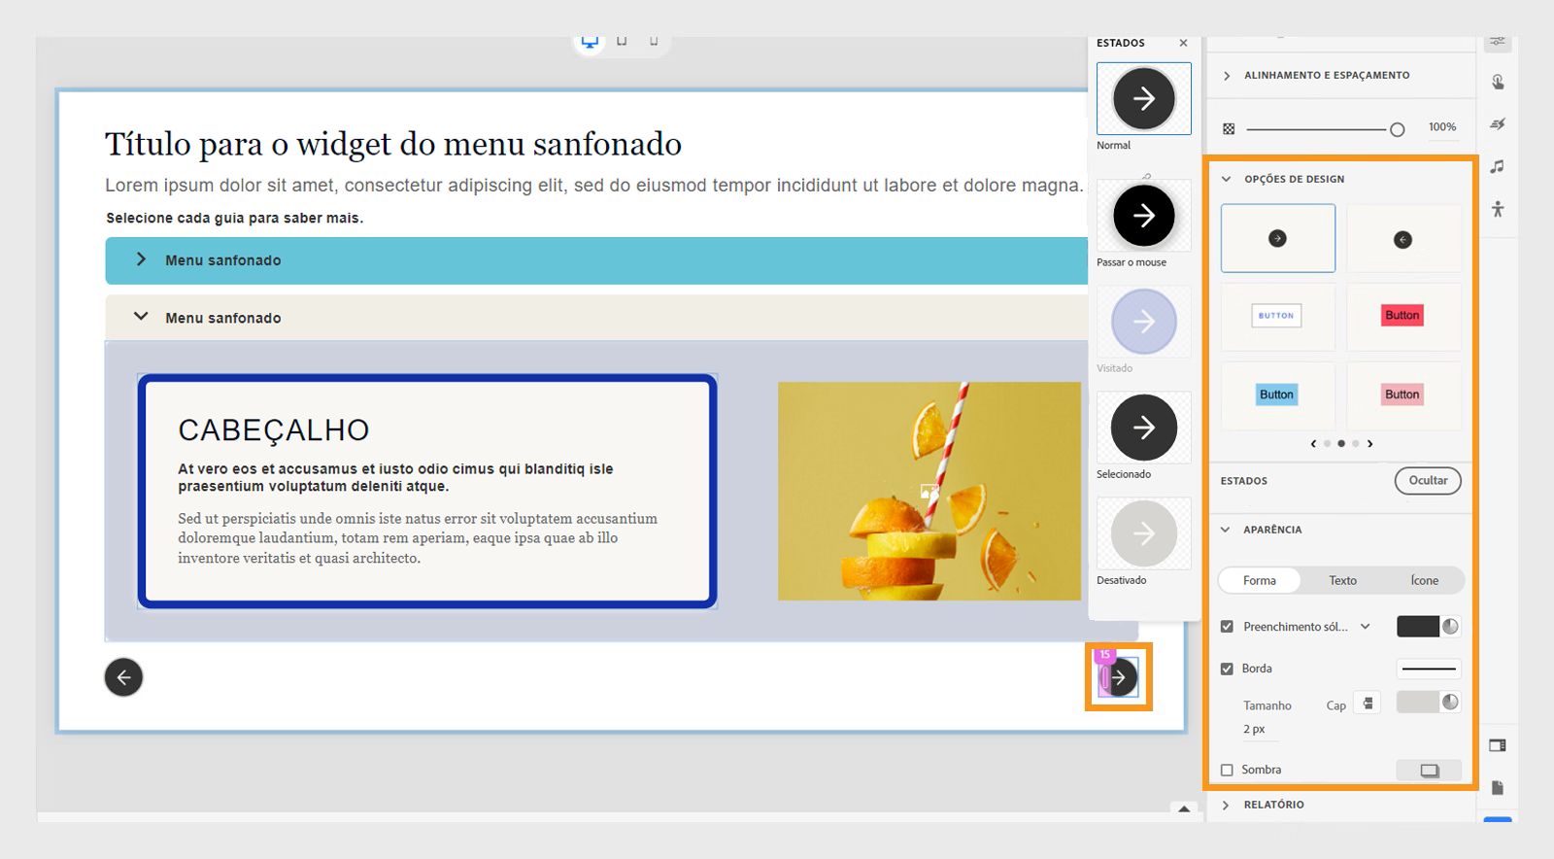This screenshot has height=859, width=1554.
Task: Select the orange juice image
Action: 929,491
